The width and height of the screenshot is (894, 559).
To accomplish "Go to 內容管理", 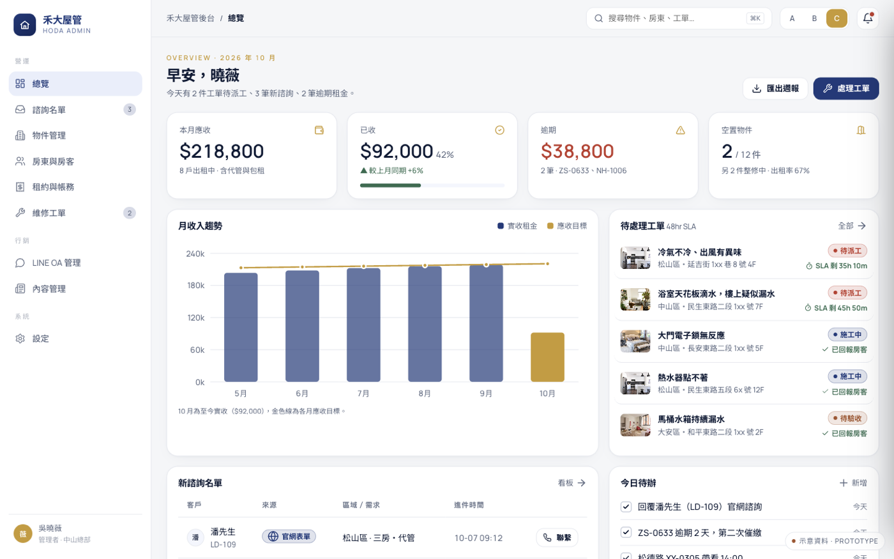I will click(75, 289).
